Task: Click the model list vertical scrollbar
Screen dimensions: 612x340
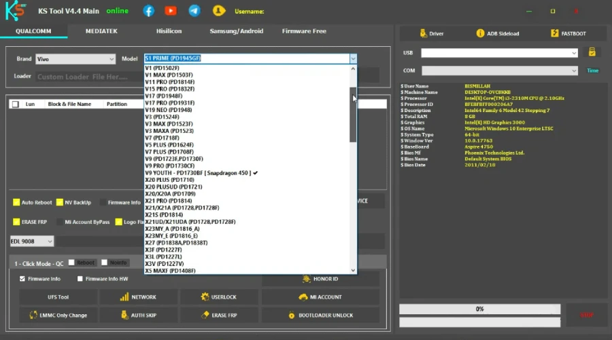Action: coord(353,114)
